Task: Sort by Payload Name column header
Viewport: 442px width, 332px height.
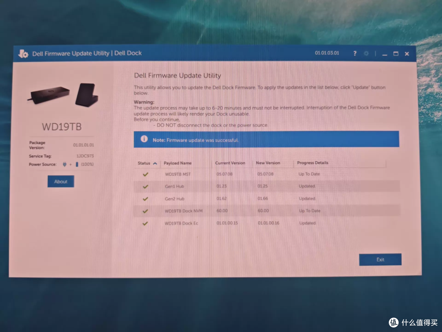Action: 178,163
